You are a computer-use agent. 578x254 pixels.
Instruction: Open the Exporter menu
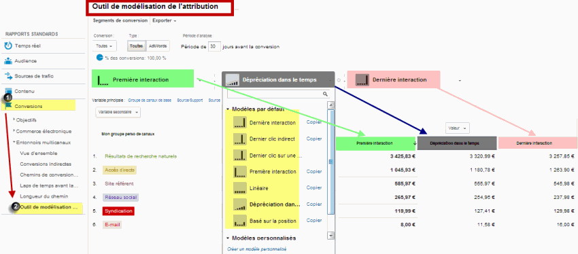point(164,20)
